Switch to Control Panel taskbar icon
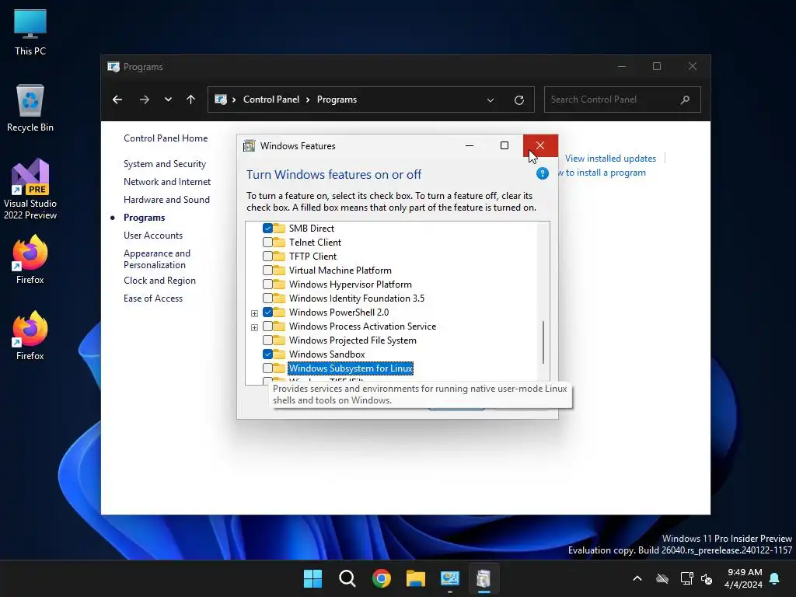This screenshot has height=597, width=796. pos(450,578)
